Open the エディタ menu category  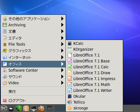click(x=33, y=38)
